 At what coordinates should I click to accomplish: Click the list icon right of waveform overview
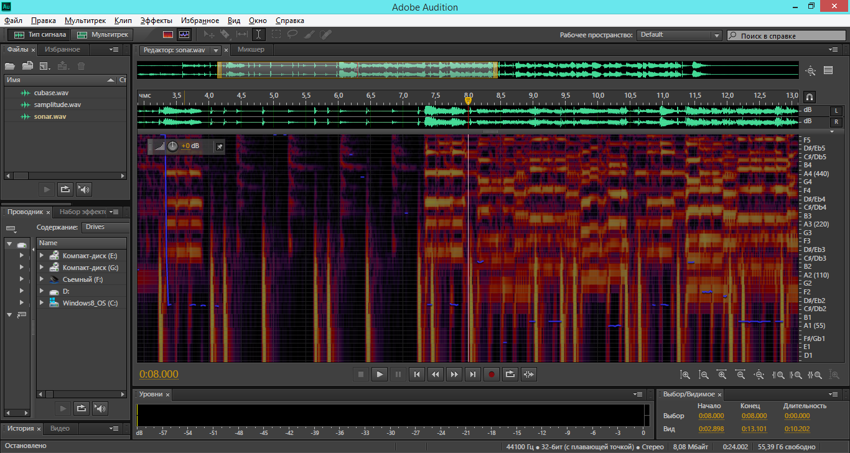pos(828,70)
